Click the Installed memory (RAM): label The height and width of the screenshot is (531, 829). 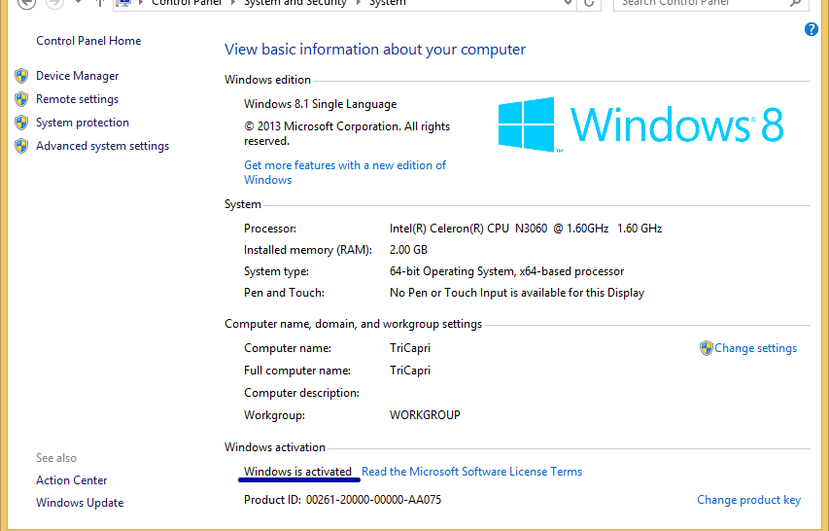click(308, 250)
